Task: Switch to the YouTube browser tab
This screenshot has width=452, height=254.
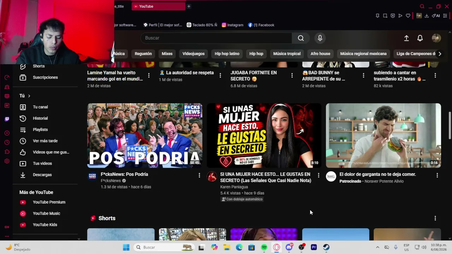Action: [x=159, y=6]
